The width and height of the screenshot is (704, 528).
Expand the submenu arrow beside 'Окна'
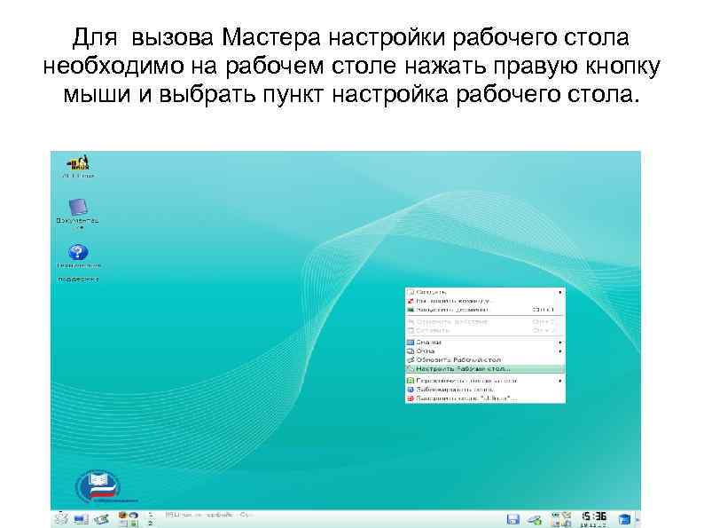click(559, 351)
